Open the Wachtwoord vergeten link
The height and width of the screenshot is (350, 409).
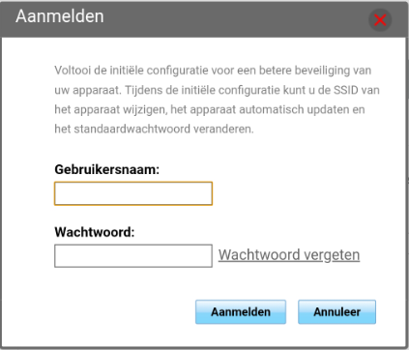[x=289, y=255]
